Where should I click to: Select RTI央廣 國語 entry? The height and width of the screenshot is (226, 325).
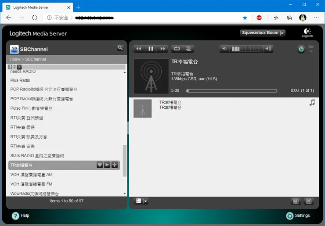[x=22, y=127]
